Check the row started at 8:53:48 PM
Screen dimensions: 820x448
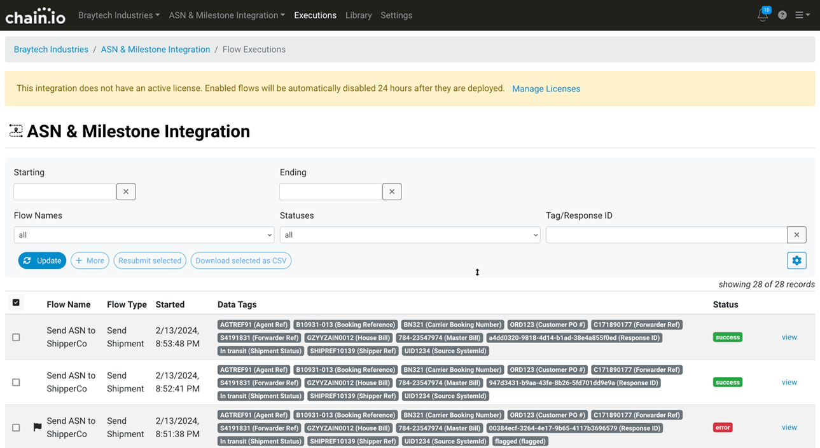16,337
